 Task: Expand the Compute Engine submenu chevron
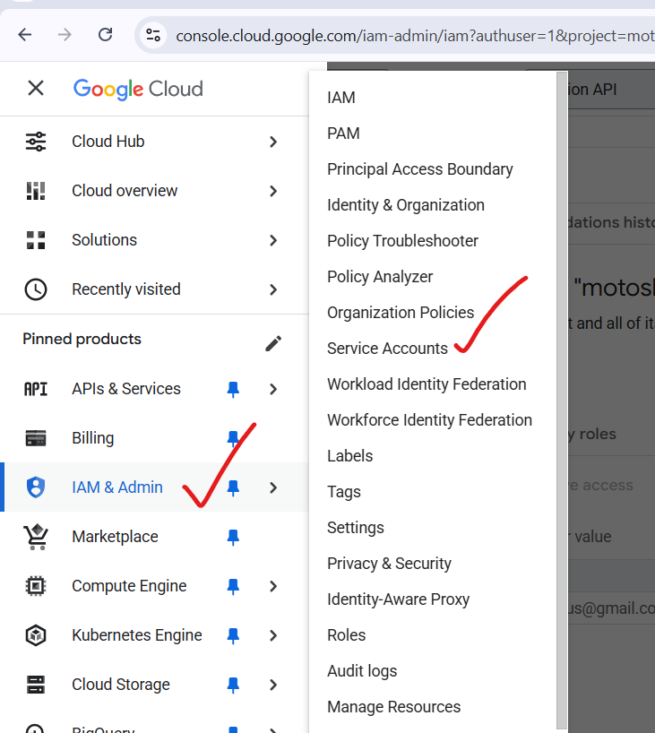coord(273,586)
